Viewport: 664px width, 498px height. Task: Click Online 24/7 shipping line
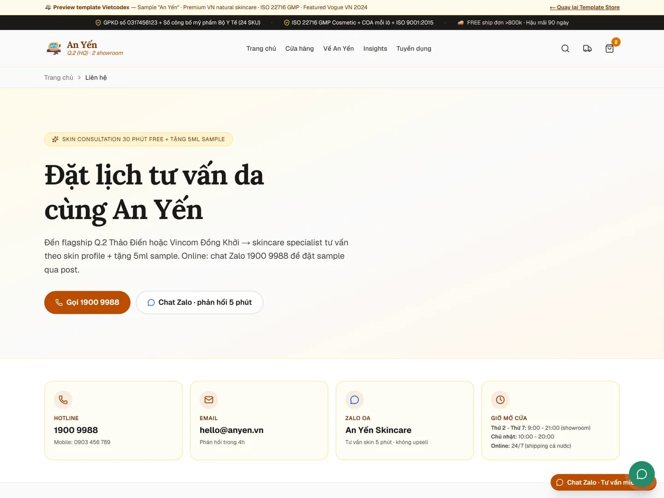[x=531, y=446]
